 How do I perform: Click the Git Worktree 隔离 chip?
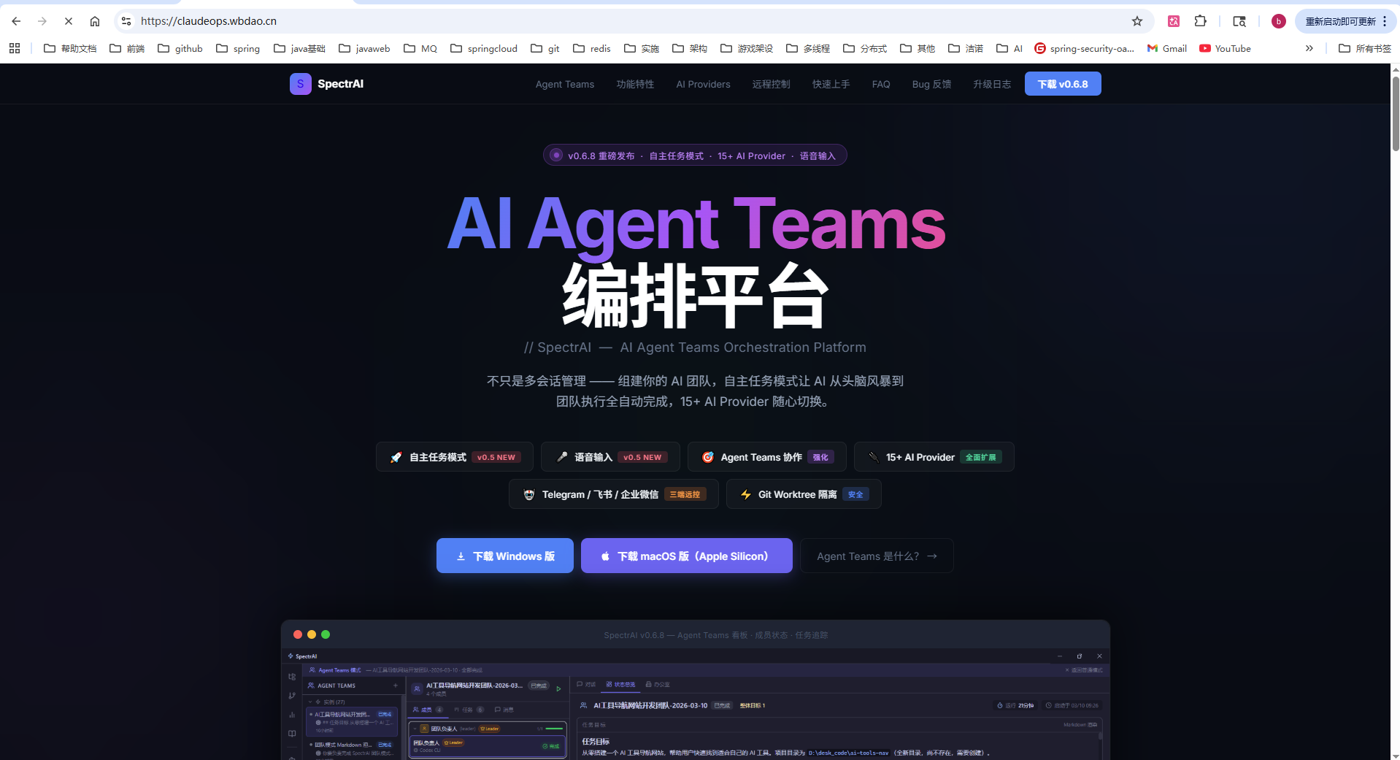[x=804, y=494]
